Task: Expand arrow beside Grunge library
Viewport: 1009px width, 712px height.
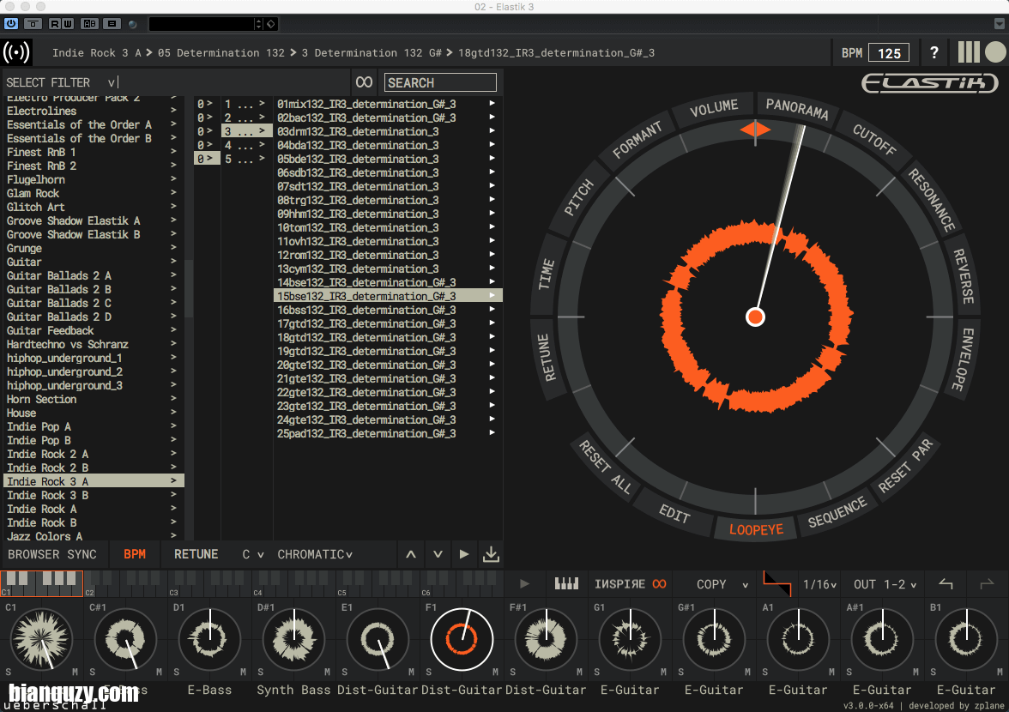Action: (173, 248)
